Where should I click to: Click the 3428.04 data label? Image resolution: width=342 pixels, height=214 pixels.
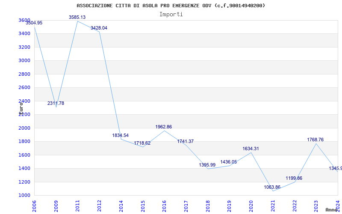(99, 28)
